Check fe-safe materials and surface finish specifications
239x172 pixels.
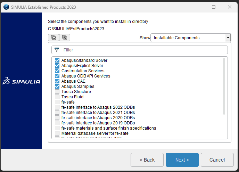click(x=57, y=128)
